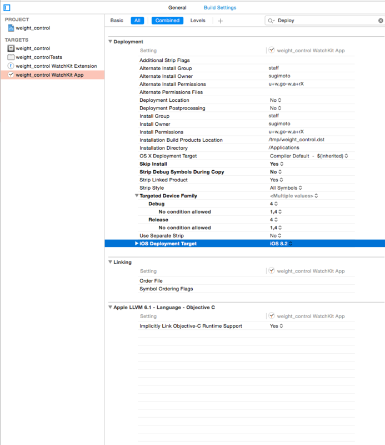Collapse the Apple LLVM 6.1 Language section
The width and height of the screenshot is (385, 445).
(111, 307)
